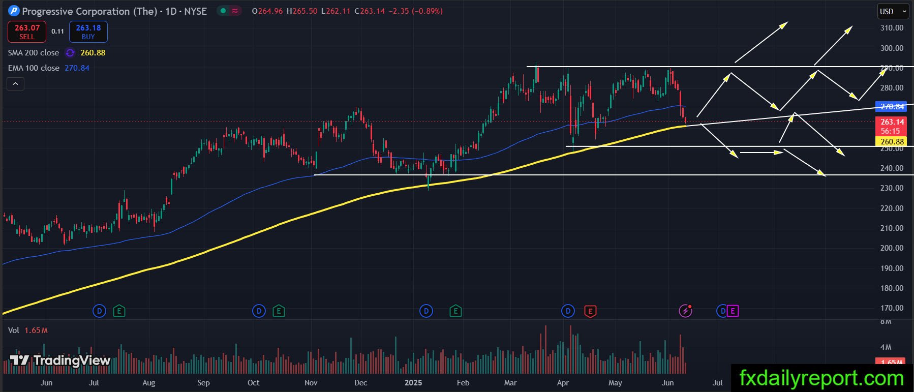Viewport: 914px width, 392px height.
Task: Click the Progressive Corporation logo icon
Action: (x=14, y=11)
